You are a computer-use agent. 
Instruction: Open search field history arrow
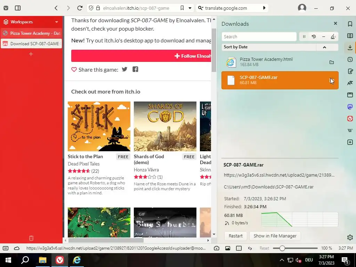pyautogui.click(x=264, y=8)
